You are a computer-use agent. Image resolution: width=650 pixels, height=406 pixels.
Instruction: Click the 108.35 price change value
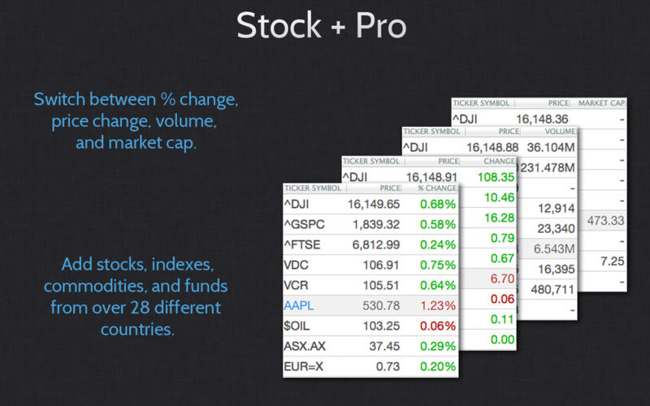(x=497, y=176)
